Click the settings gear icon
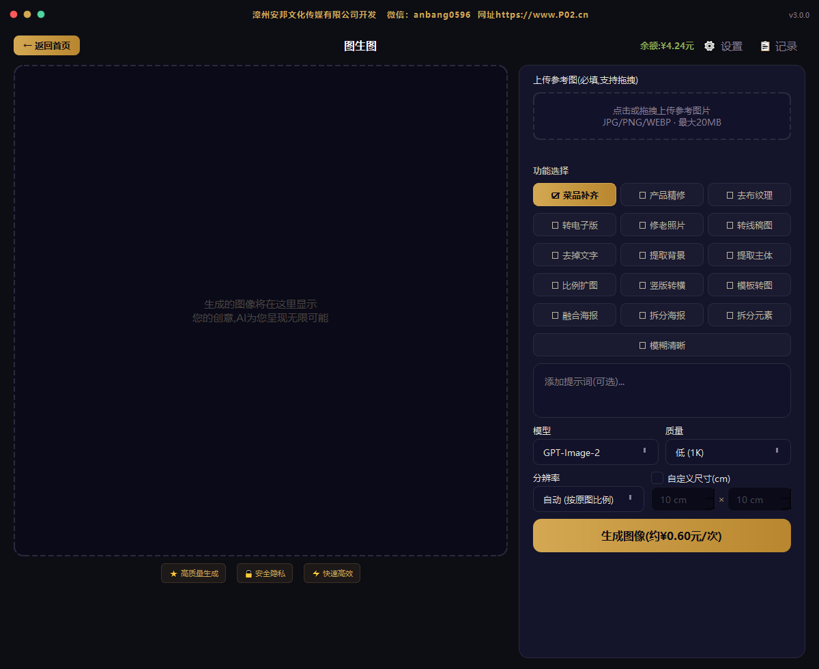 [710, 46]
